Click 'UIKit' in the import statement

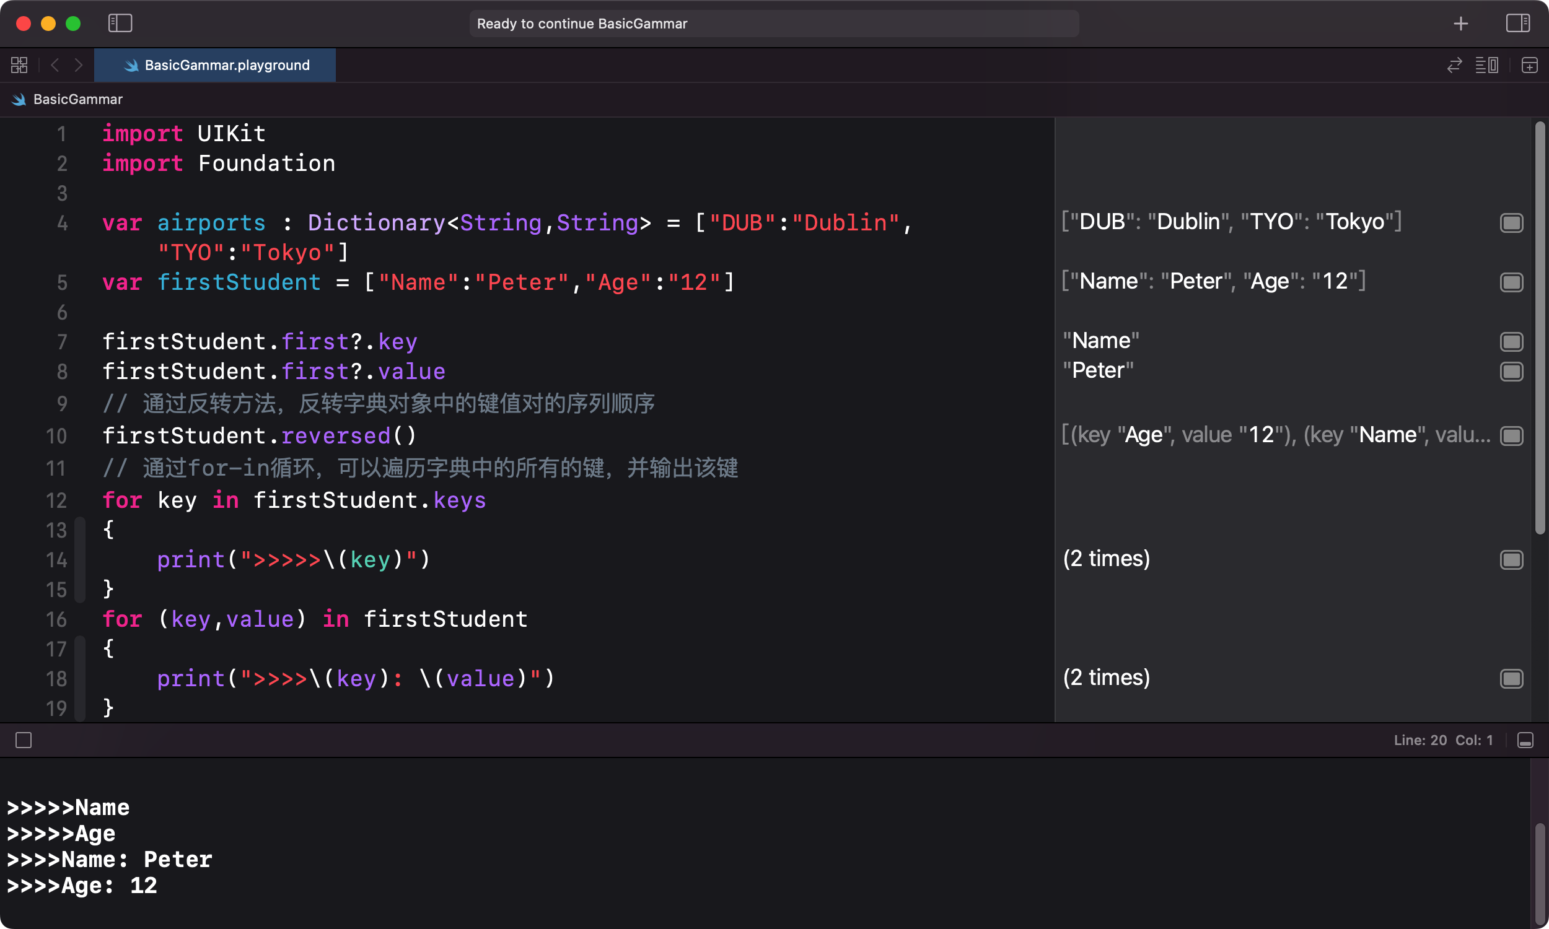pyautogui.click(x=232, y=133)
